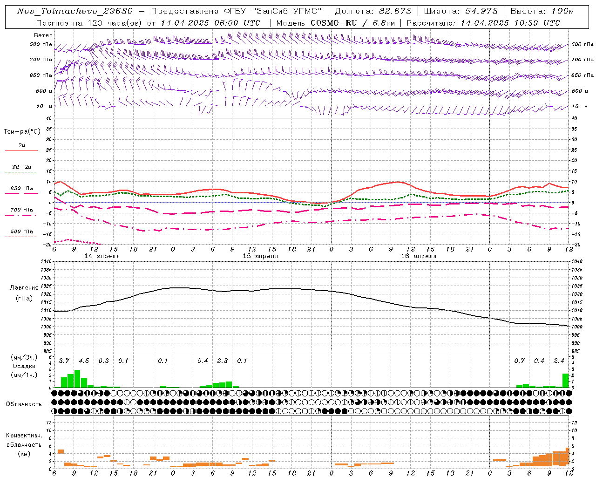This screenshot has width=596, height=477.
Task: Click the Рассчитано: 14.04.2025 10:39 UTC timestamp
Action: 483,23
